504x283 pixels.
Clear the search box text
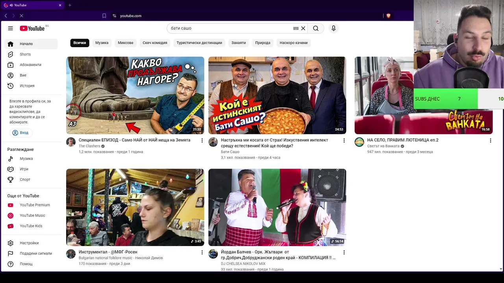coord(303,28)
